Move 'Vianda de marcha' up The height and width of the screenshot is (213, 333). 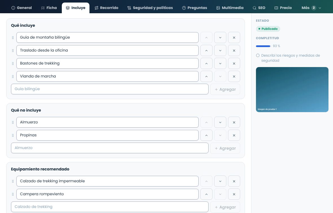[x=206, y=76]
